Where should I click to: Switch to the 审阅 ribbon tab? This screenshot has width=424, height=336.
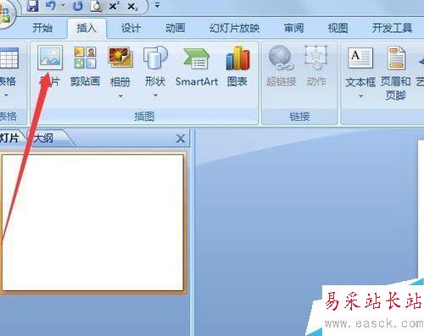pos(293,28)
